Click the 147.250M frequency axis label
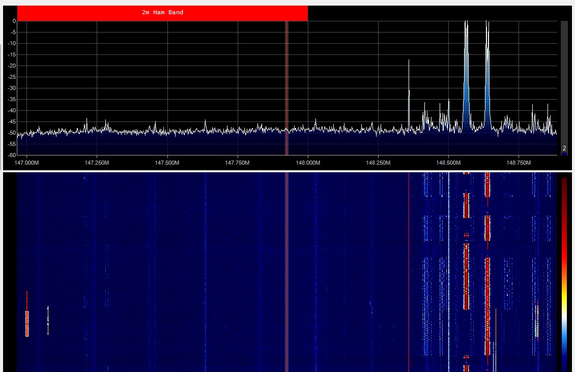This screenshot has height=372, width=575. tap(97, 163)
